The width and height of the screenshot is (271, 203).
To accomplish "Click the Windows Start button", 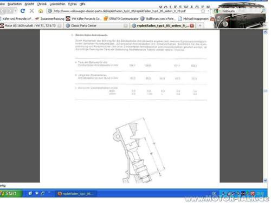I will (x=11, y=193).
